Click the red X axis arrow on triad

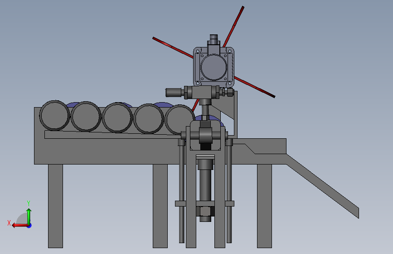[20, 226]
